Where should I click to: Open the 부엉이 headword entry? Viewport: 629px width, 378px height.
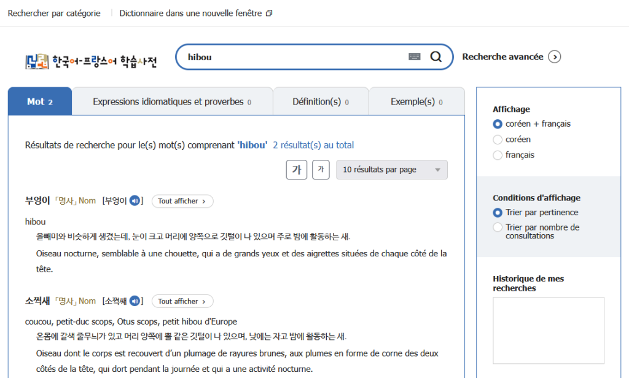point(37,200)
